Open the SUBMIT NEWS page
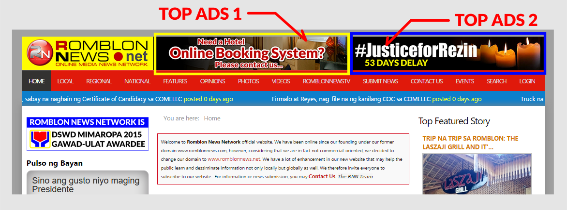 380,81
